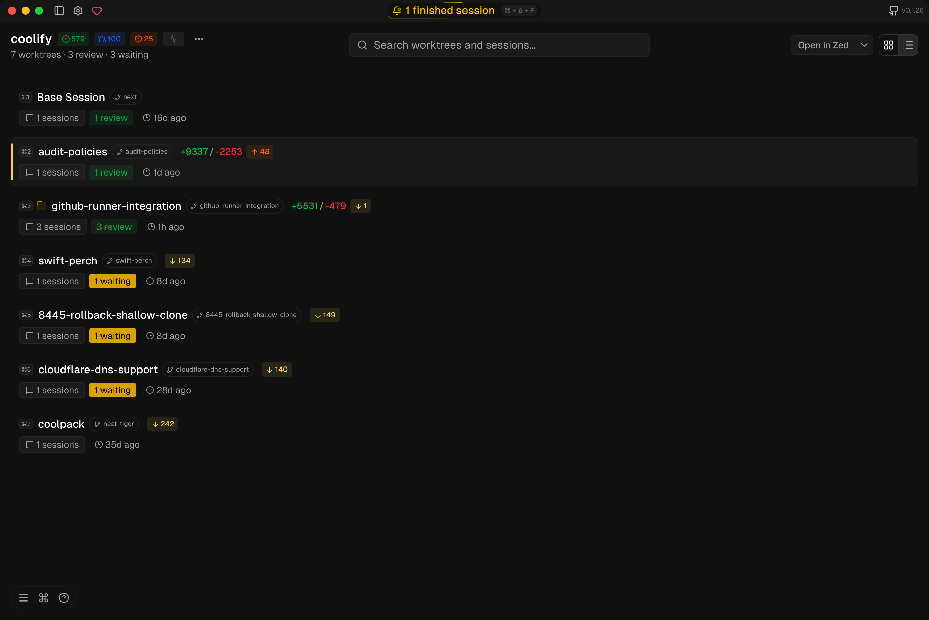Open the 3 review badge for github-runner-integration
Screen dimensions: 929x620
114,227
